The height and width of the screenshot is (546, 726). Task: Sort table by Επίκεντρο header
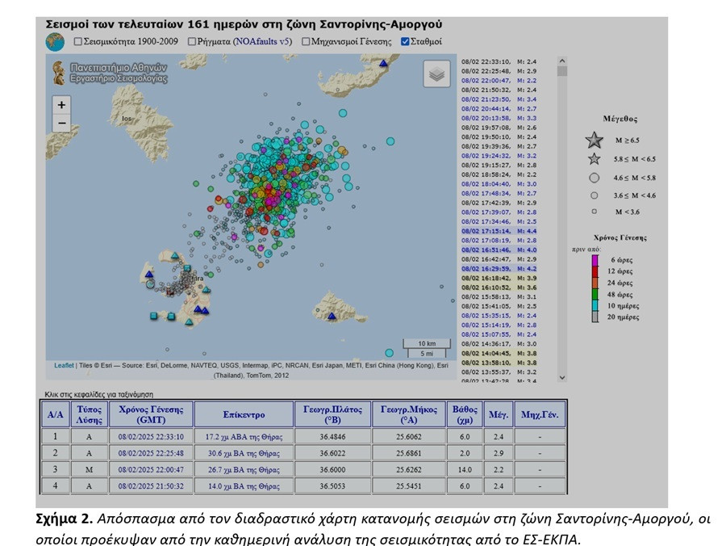point(244,414)
